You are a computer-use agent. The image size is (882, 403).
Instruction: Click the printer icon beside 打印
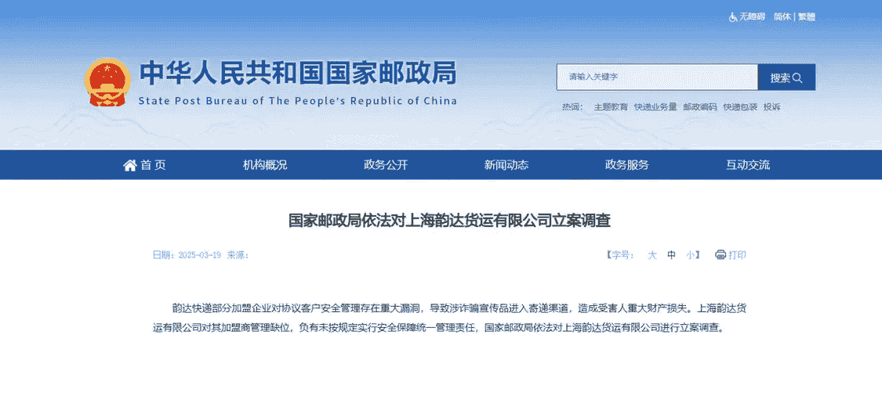[x=720, y=255]
